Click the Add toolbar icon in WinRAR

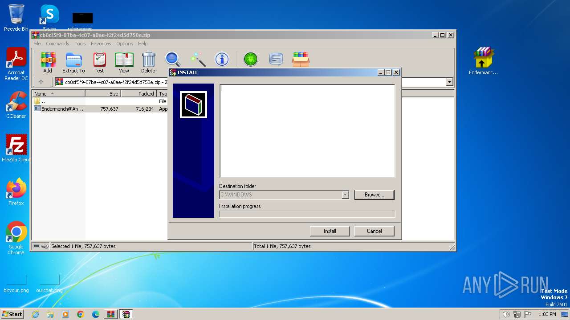tap(48, 62)
